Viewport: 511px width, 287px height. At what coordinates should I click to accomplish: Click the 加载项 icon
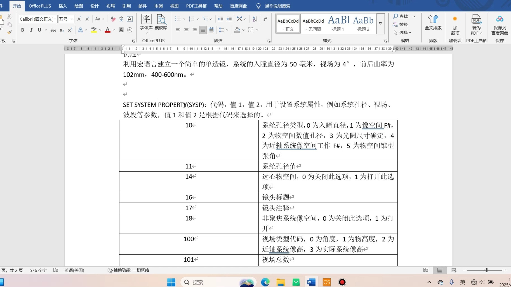pos(455,24)
